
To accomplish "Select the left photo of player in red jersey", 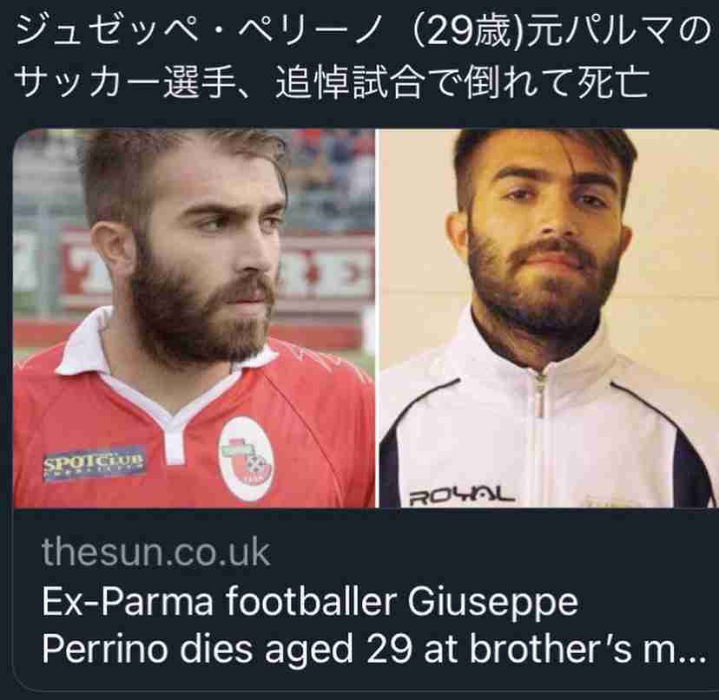I will pyautogui.click(x=194, y=318).
